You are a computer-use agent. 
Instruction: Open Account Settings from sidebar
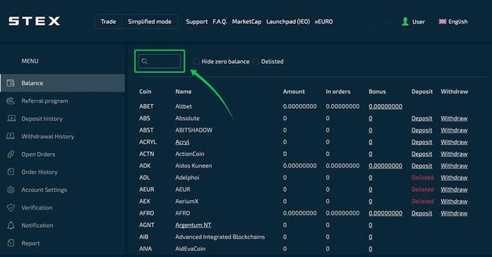[44, 189]
